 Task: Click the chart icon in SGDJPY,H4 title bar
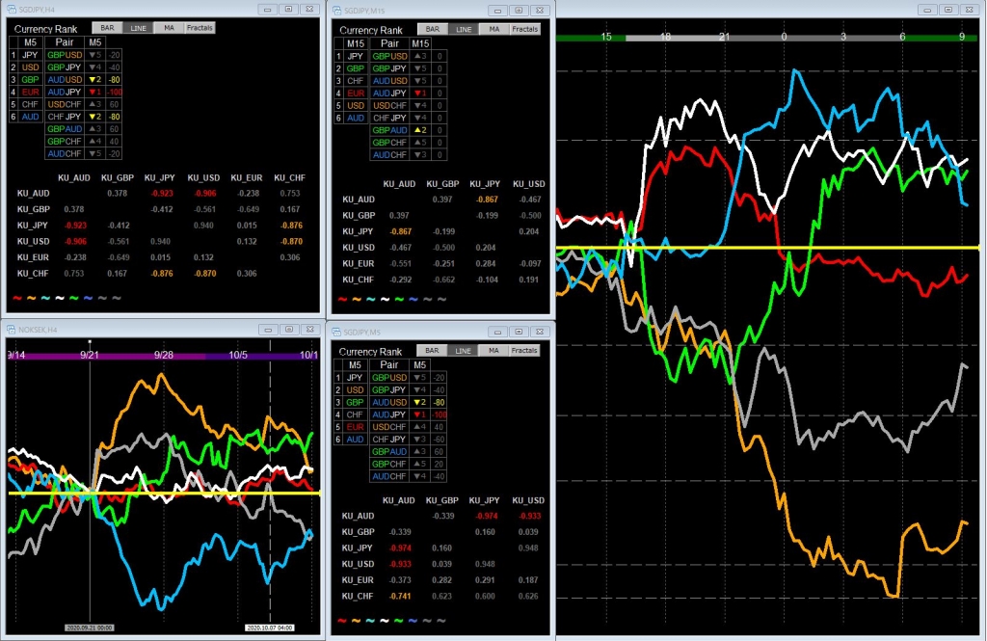[13, 9]
